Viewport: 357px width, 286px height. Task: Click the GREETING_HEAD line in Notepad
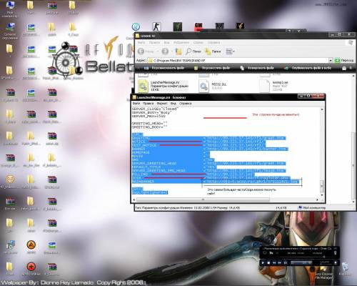click(x=150, y=124)
